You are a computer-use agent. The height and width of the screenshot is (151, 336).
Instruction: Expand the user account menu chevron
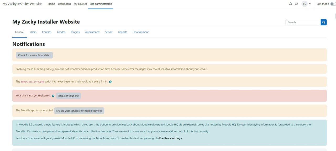pyautogui.click(x=310, y=4)
